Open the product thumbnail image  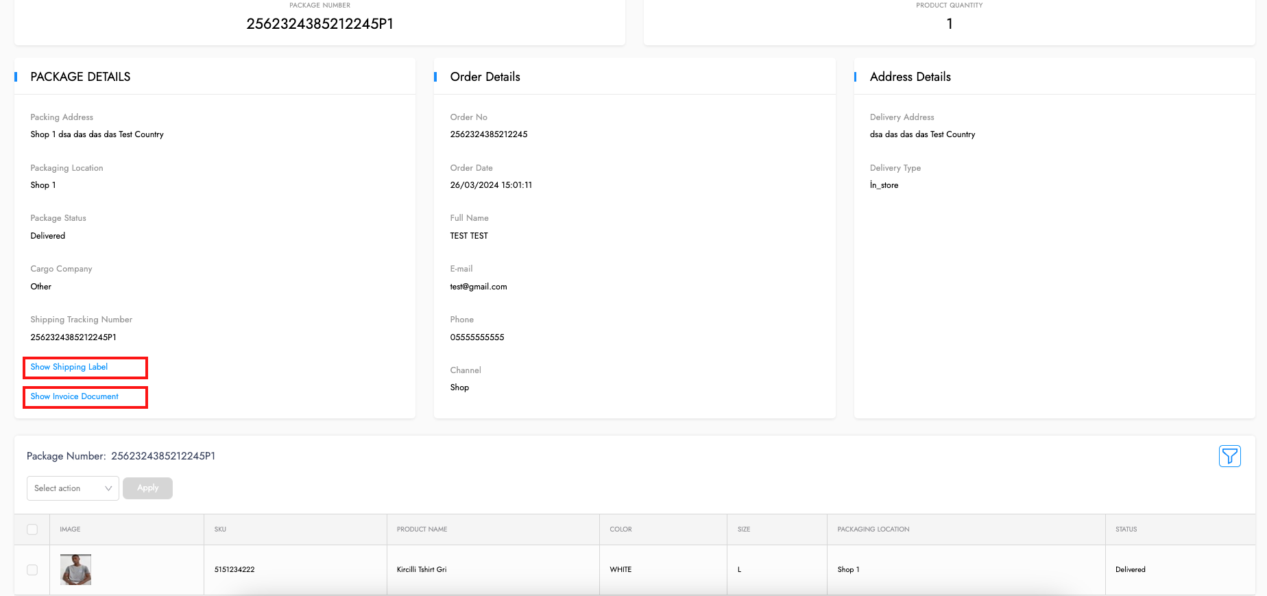coord(75,569)
